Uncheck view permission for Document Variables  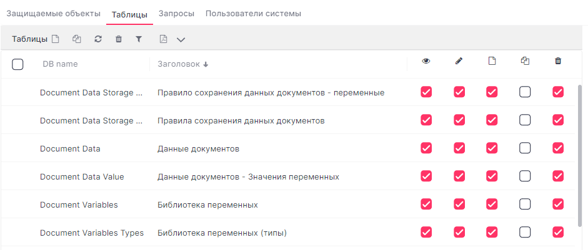[426, 204]
